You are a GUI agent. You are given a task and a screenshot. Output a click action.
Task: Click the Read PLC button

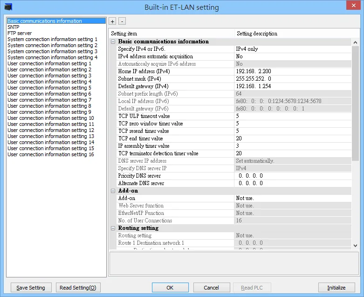[x=252, y=288]
